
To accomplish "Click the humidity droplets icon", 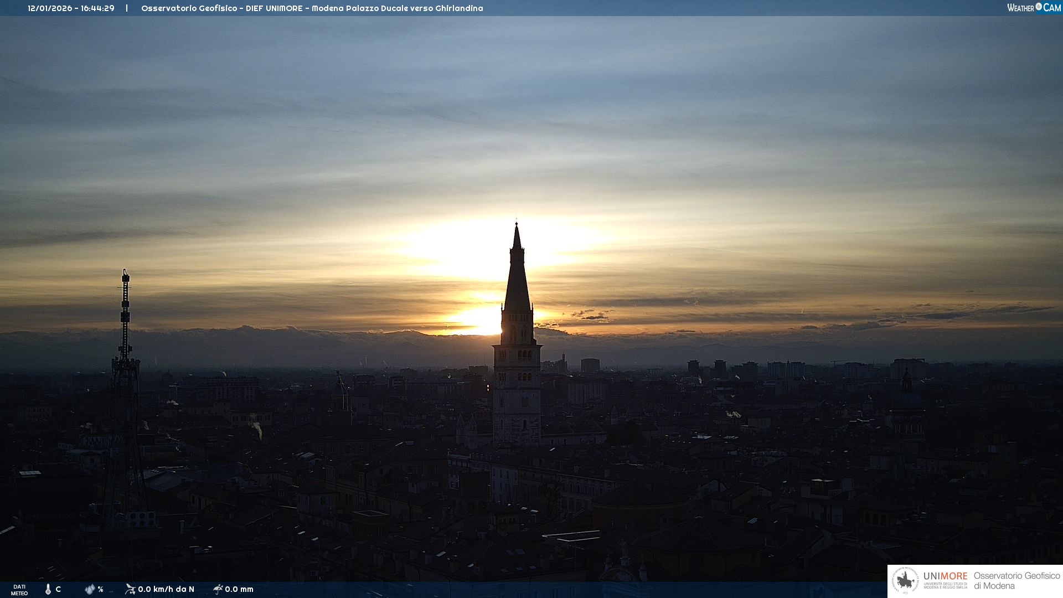I will pyautogui.click(x=90, y=589).
